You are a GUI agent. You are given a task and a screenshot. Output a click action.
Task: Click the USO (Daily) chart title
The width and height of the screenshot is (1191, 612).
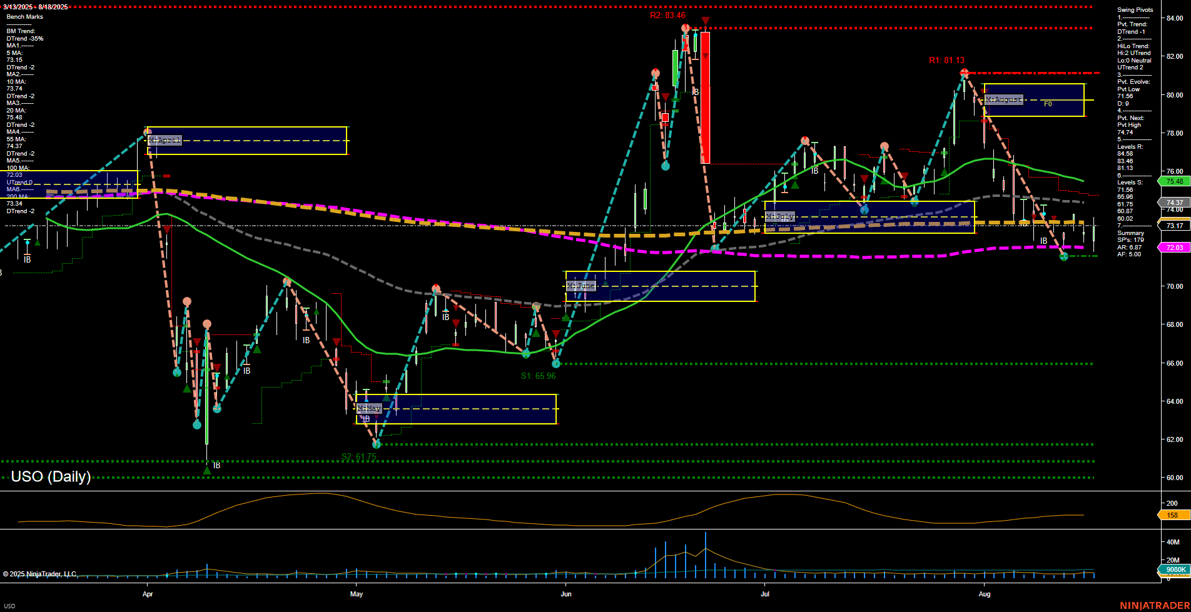(x=50, y=476)
